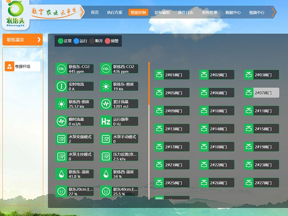Click the 运行频率 Hz icon
The height and width of the screenshot is (216, 288).
tap(106, 121)
